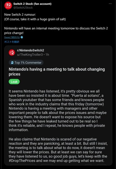Open the @Switch2Stock handle
Screen dimensions: 116x169
coord(23,8)
